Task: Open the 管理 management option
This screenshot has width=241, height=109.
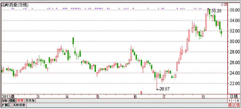Action: pyautogui.click(x=20, y=101)
